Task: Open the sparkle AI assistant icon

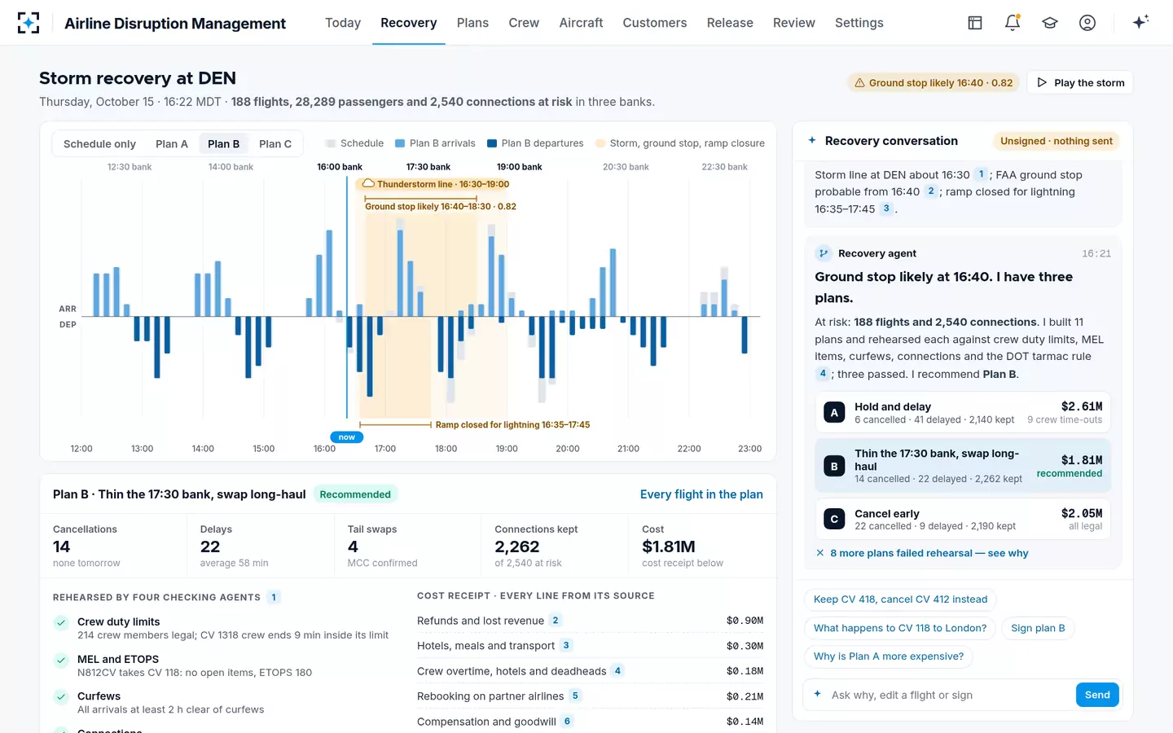Action: 1140,22
